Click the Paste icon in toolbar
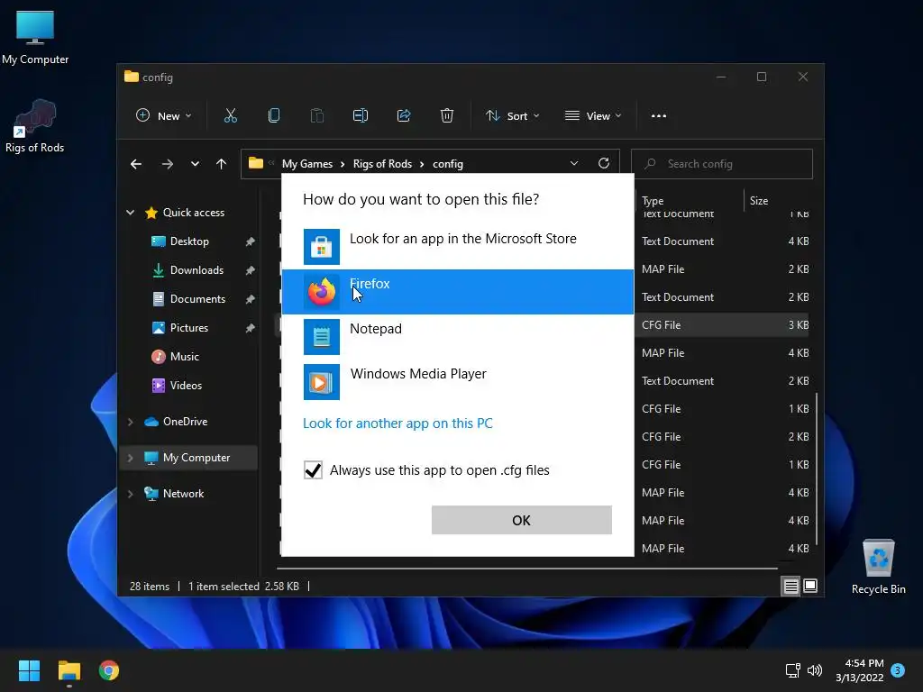 coord(316,116)
